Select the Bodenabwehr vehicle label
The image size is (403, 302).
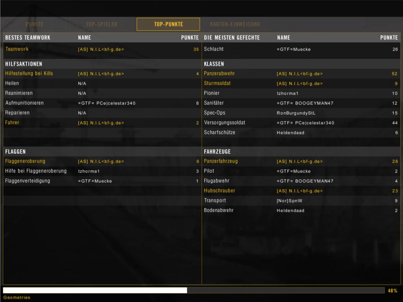[x=219, y=210]
